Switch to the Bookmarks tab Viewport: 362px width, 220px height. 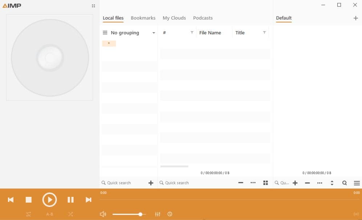pyautogui.click(x=143, y=18)
